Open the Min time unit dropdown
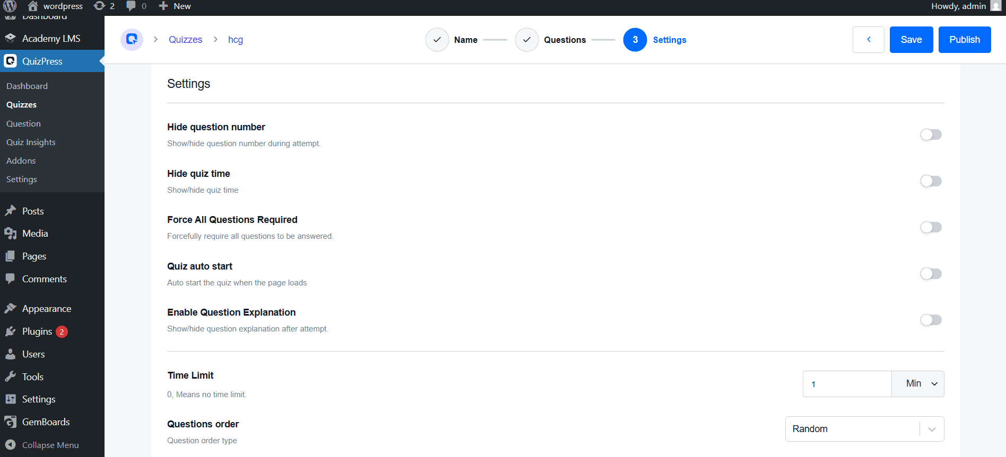This screenshot has height=457, width=1006. click(x=918, y=383)
